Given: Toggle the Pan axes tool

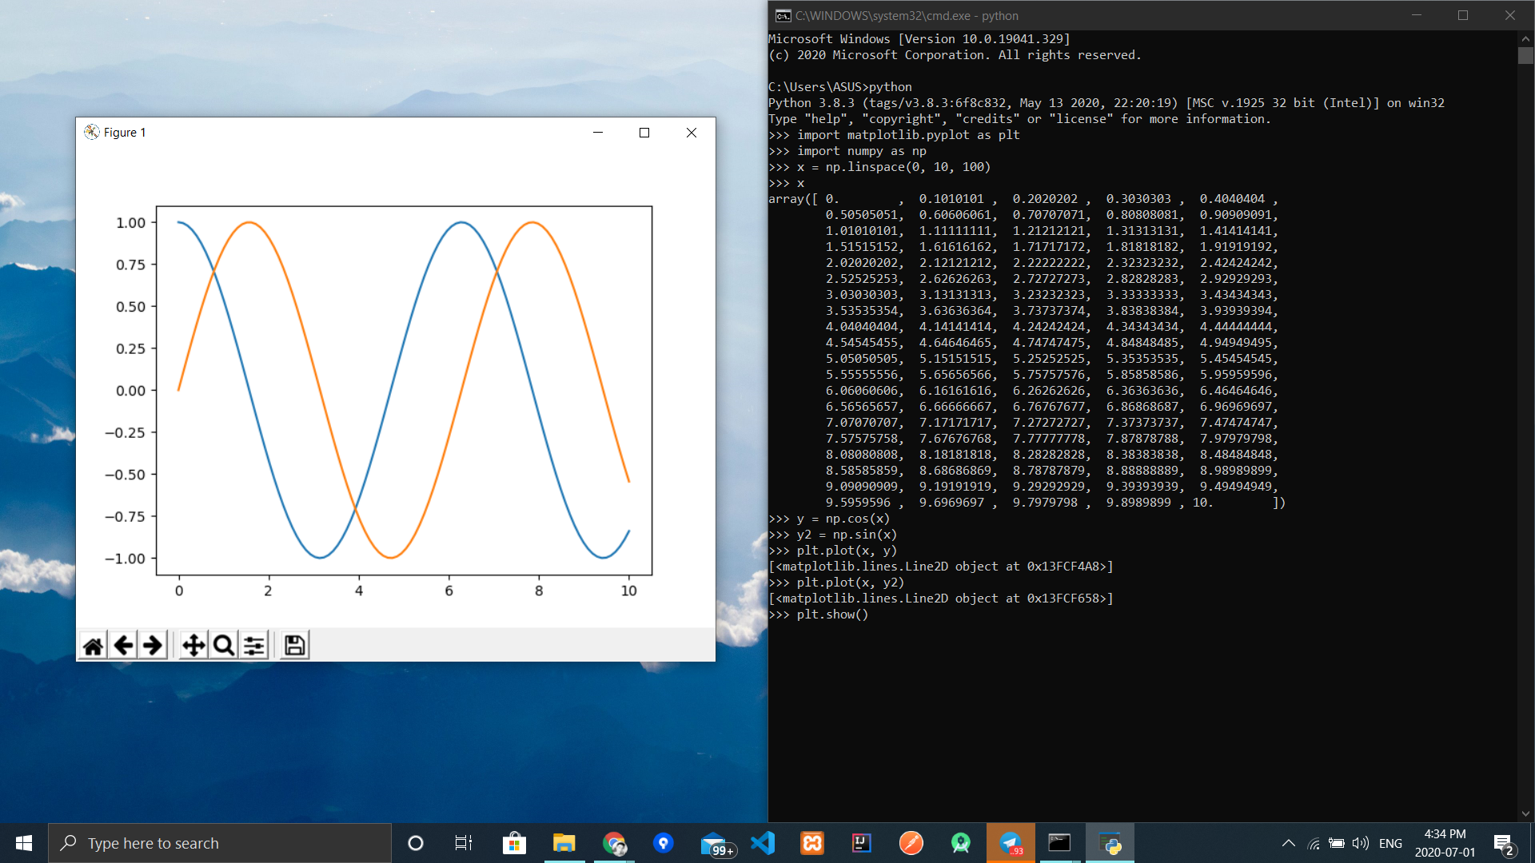Looking at the screenshot, I should pyautogui.click(x=193, y=645).
